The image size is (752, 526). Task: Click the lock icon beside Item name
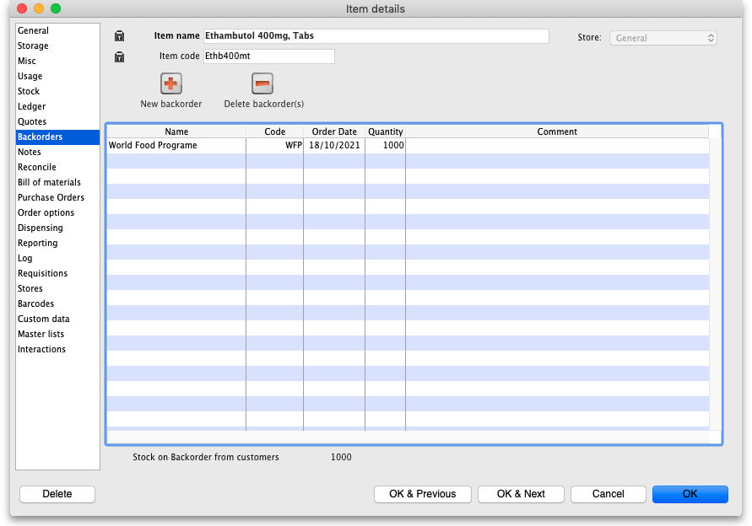pos(119,36)
